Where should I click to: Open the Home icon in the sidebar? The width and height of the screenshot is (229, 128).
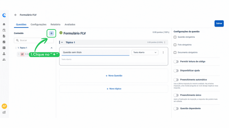[4, 24]
